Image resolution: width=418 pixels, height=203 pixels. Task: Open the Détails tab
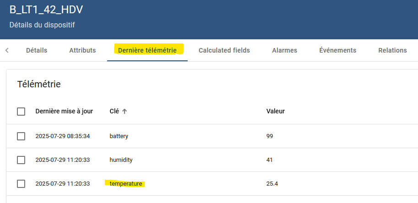point(37,50)
